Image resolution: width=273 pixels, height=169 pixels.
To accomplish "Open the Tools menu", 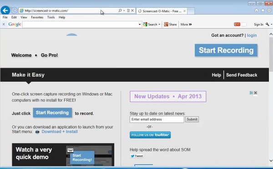I will coord(51,17).
